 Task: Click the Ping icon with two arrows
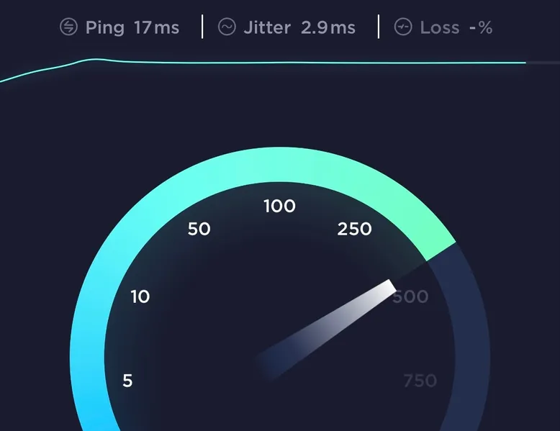[68, 27]
